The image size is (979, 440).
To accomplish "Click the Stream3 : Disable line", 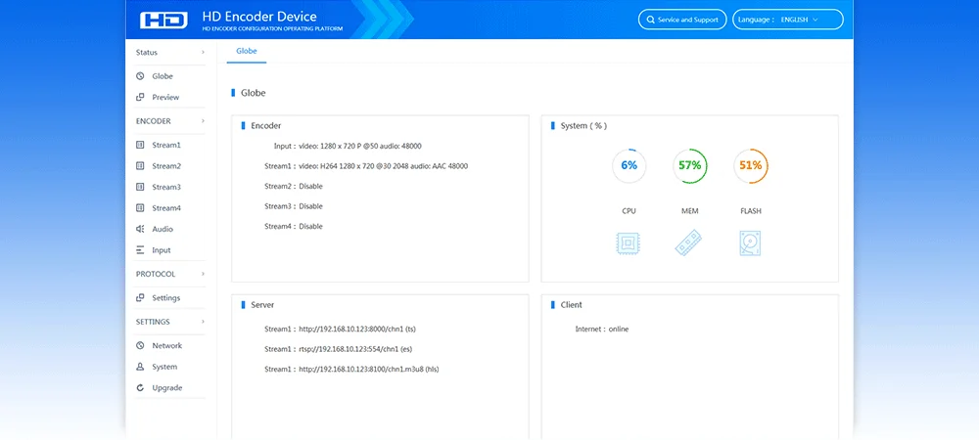I will point(294,205).
